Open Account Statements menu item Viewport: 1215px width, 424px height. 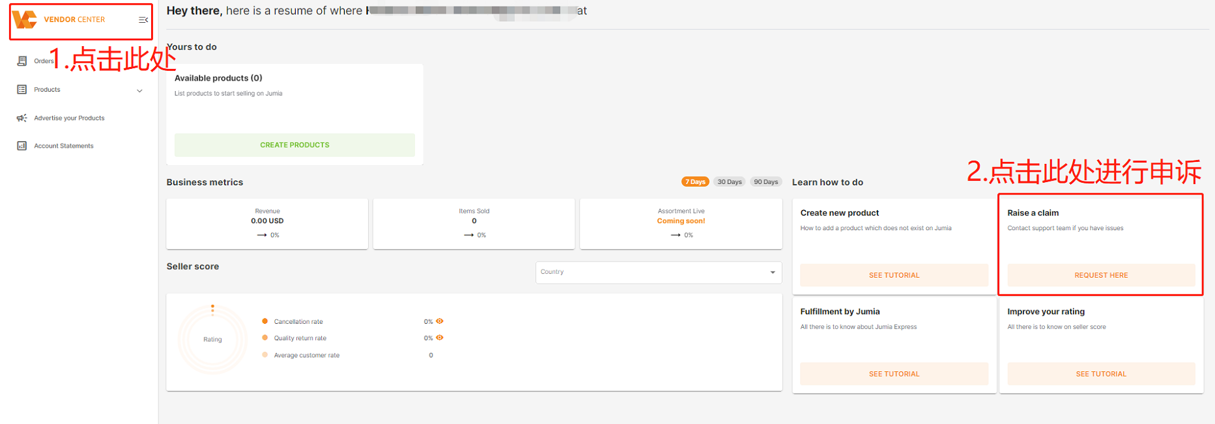click(64, 146)
